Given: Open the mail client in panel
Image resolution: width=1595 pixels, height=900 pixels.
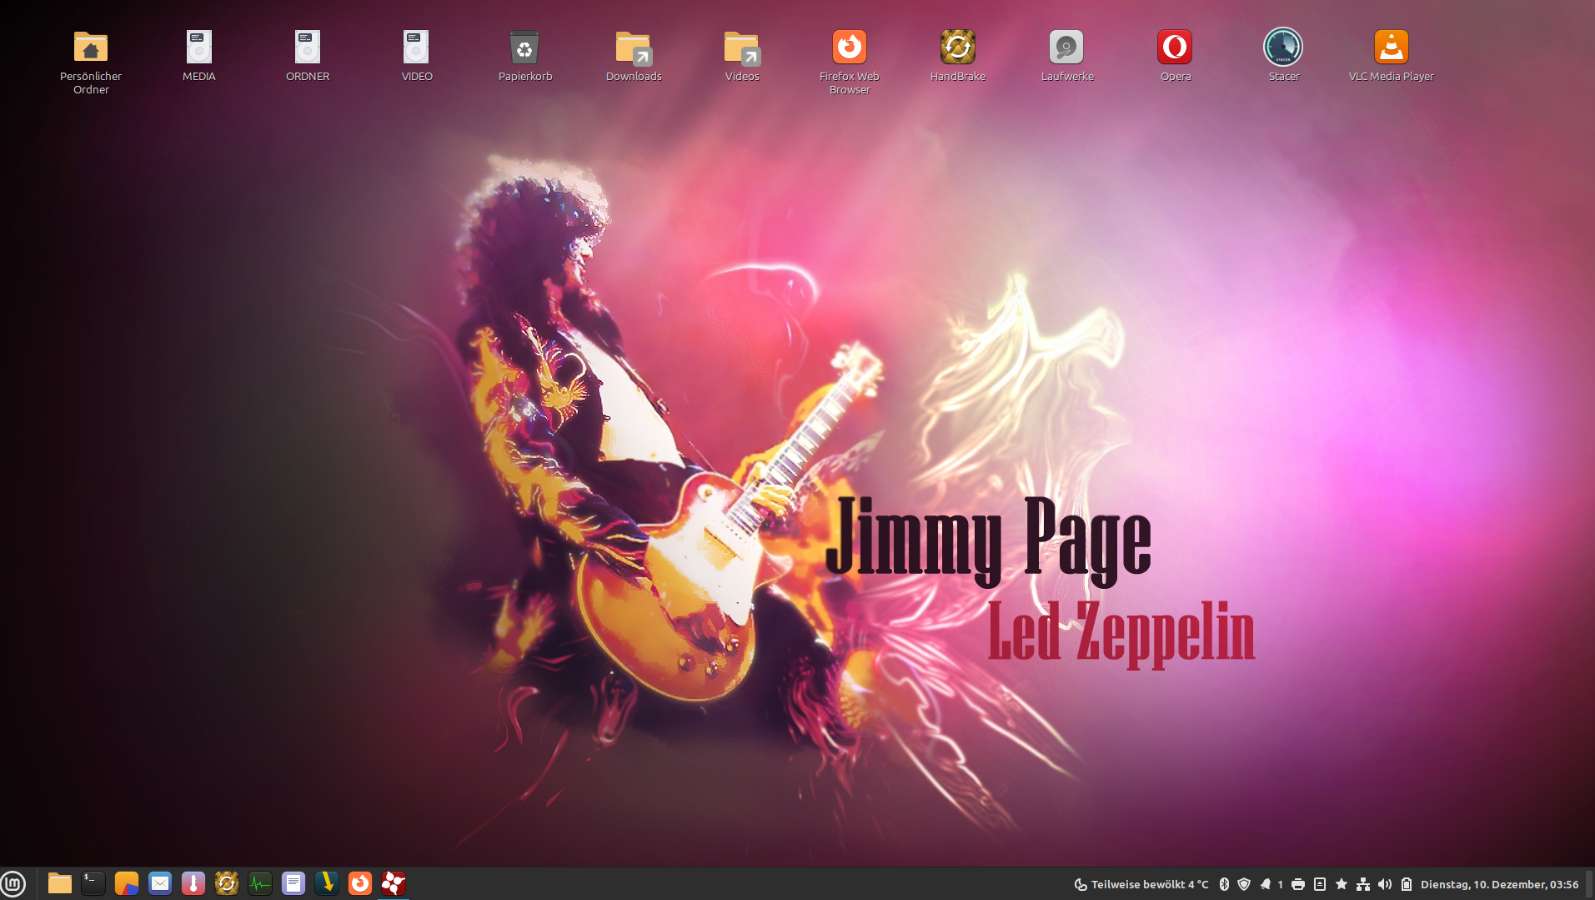Looking at the screenshot, I should (x=160, y=883).
